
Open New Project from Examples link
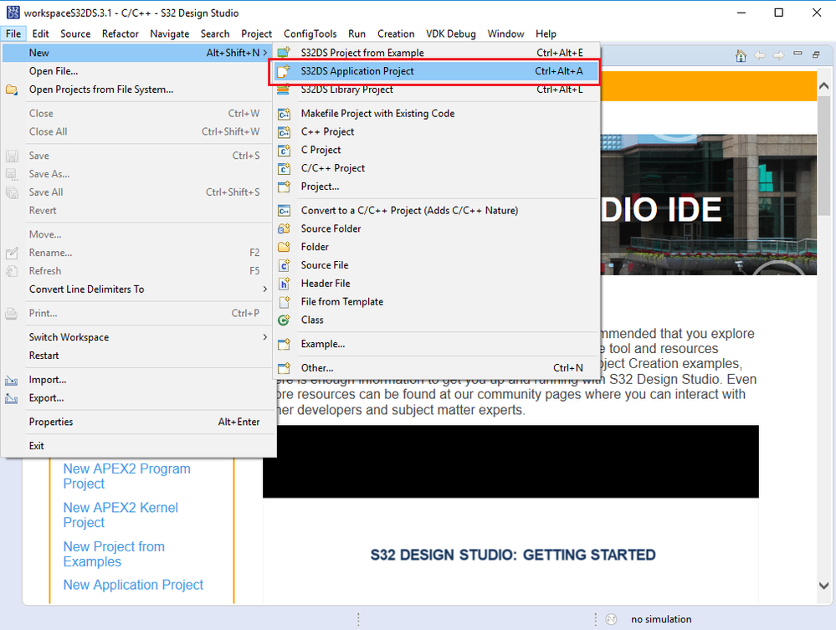click(114, 554)
